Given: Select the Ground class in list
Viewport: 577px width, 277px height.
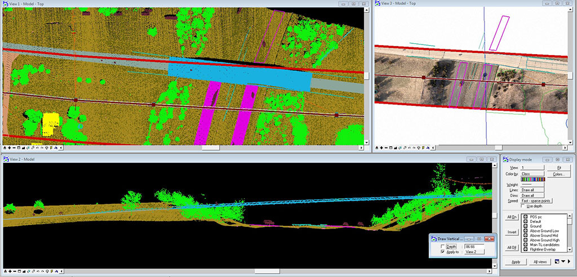Looking at the screenshot, I should click(x=535, y=226).
